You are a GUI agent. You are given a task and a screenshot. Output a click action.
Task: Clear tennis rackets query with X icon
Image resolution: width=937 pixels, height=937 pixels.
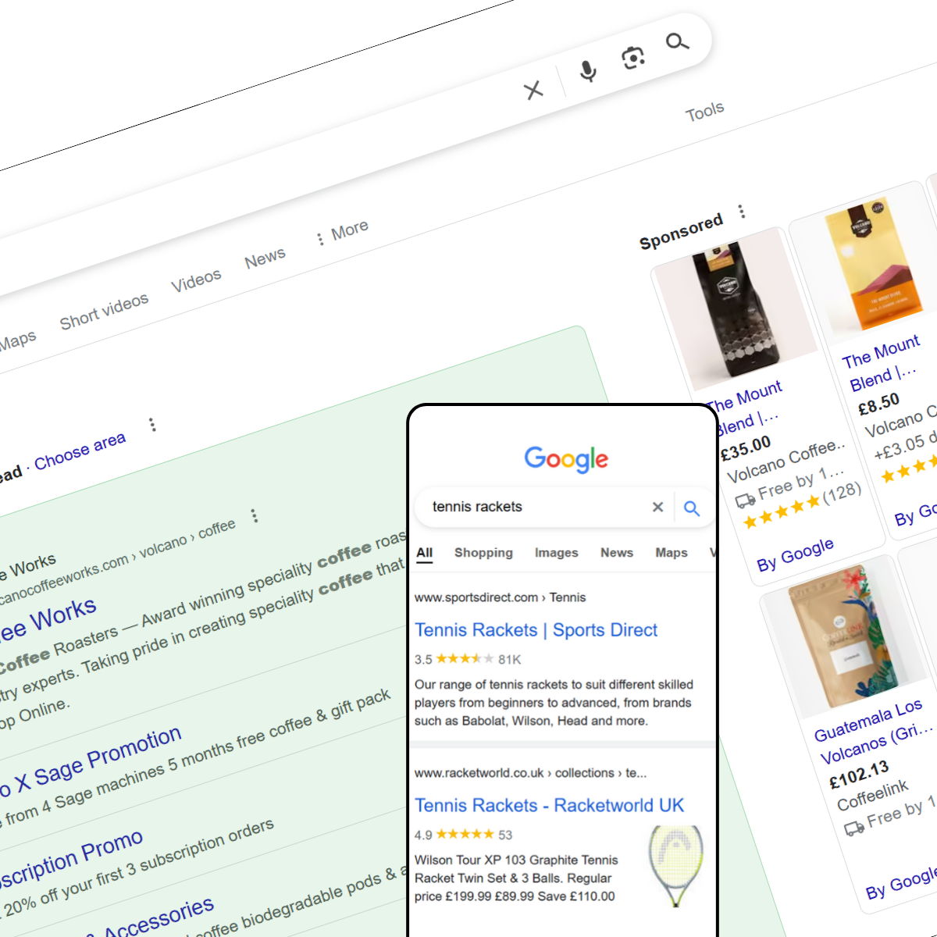pyautogui.click(x=658, y=507)
